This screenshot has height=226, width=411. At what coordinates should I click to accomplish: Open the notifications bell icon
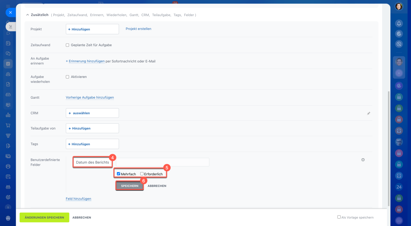[399, 23]
